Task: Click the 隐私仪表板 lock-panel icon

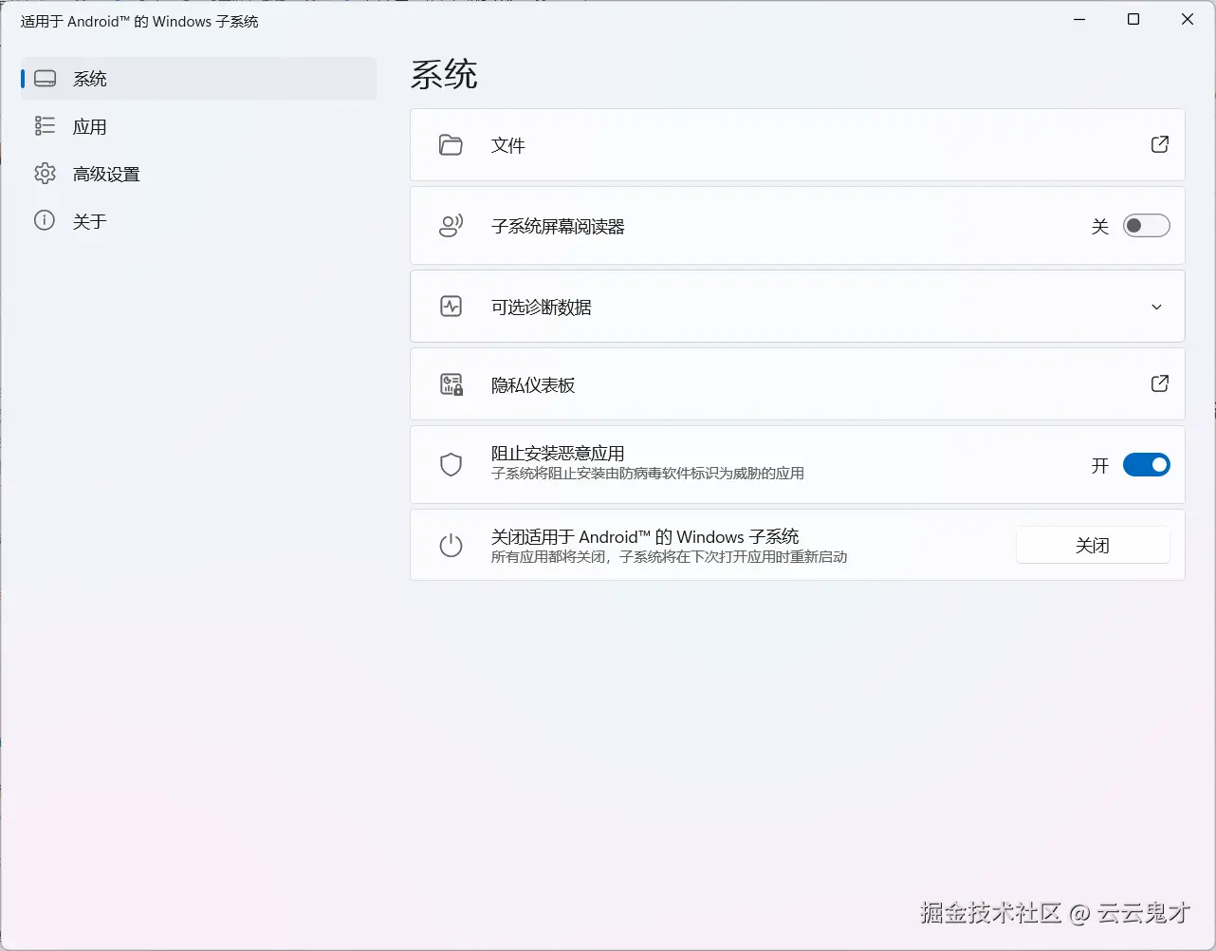Action: pyautogui.click(x=451, y=384)
